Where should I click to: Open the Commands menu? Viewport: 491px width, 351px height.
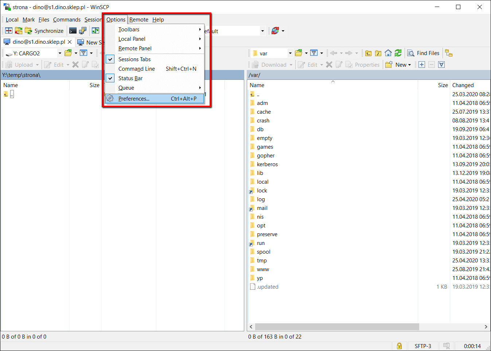67,20
